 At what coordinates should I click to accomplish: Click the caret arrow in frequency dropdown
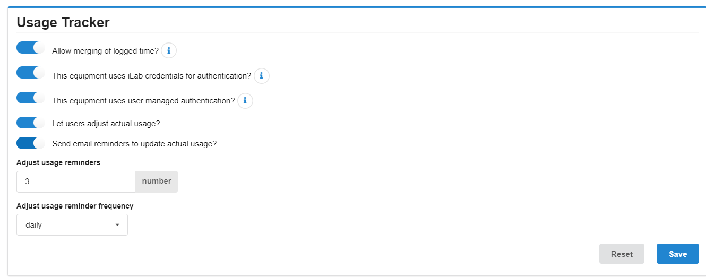(x=117, y=225)
